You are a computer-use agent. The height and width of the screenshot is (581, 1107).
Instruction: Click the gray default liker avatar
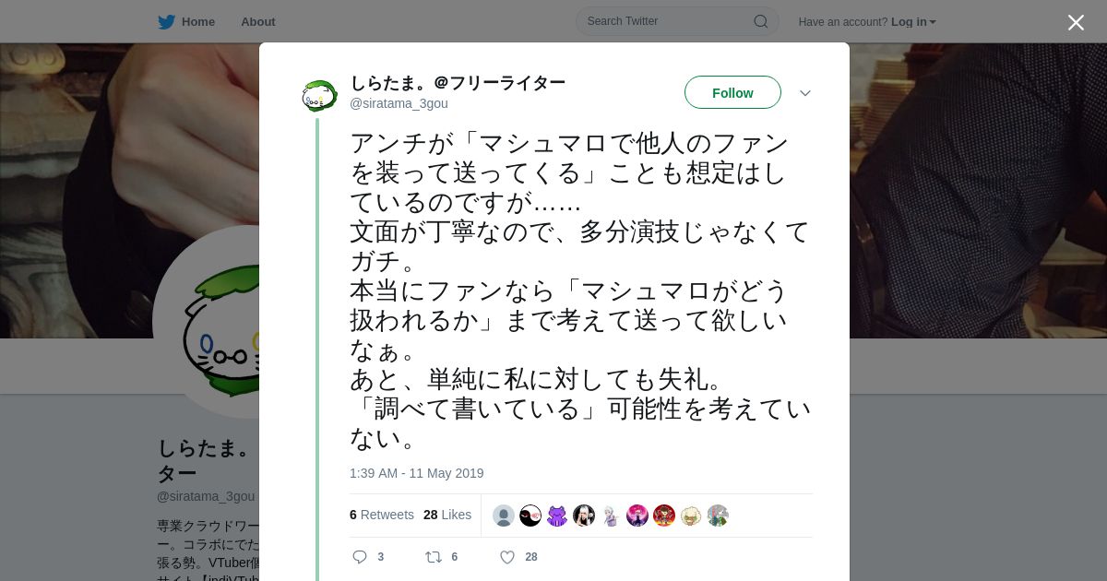pos(504,516)
